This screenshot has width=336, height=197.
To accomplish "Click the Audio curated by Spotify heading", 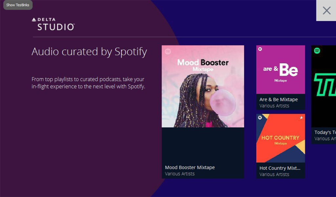I will point(89,52).
